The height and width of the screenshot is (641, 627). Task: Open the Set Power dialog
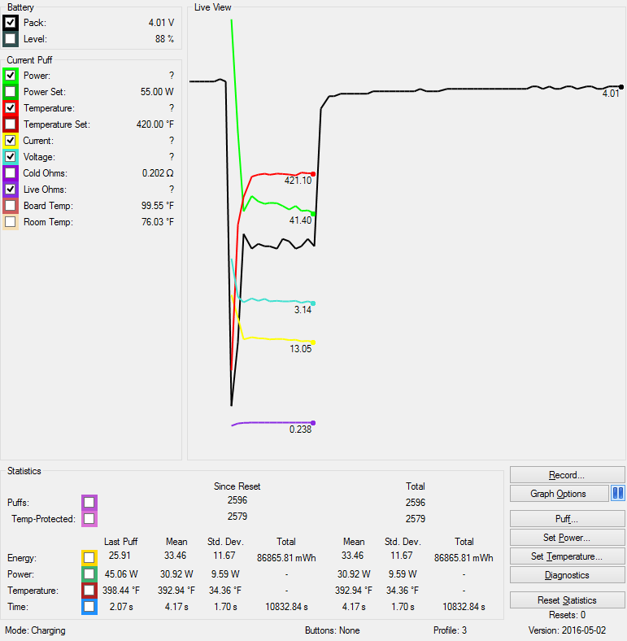coord(567,538)
